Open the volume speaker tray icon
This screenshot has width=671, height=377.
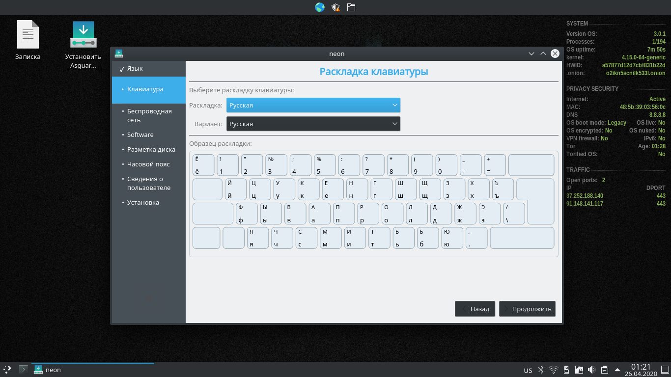592,370
